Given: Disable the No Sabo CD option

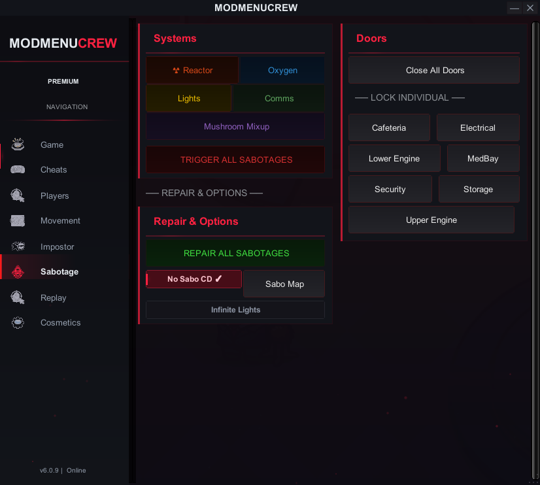Looking at the screenshot, I should pos(194,279).
